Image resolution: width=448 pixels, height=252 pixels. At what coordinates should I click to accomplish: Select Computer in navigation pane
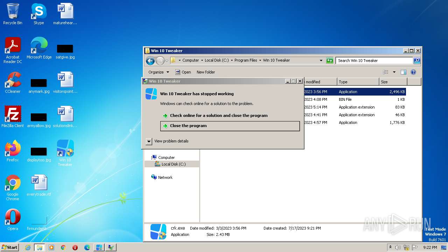[x=166, y=157]
